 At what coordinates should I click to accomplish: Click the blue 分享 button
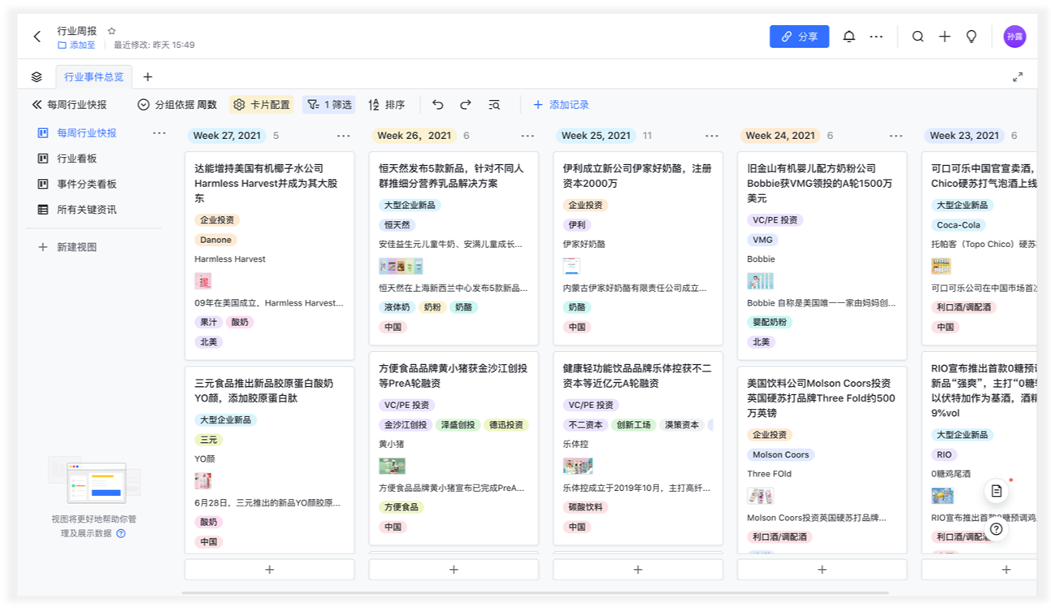[x=799, y=37]
